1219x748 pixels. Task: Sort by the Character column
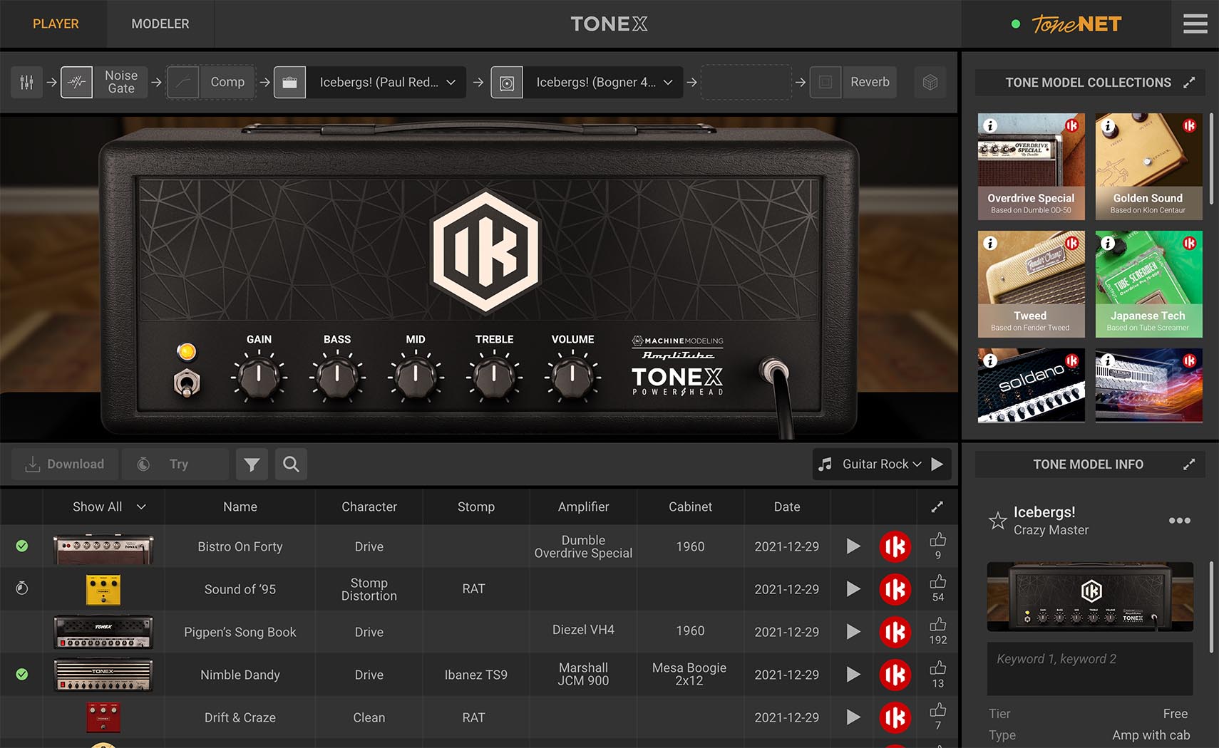tap(369, 507)
